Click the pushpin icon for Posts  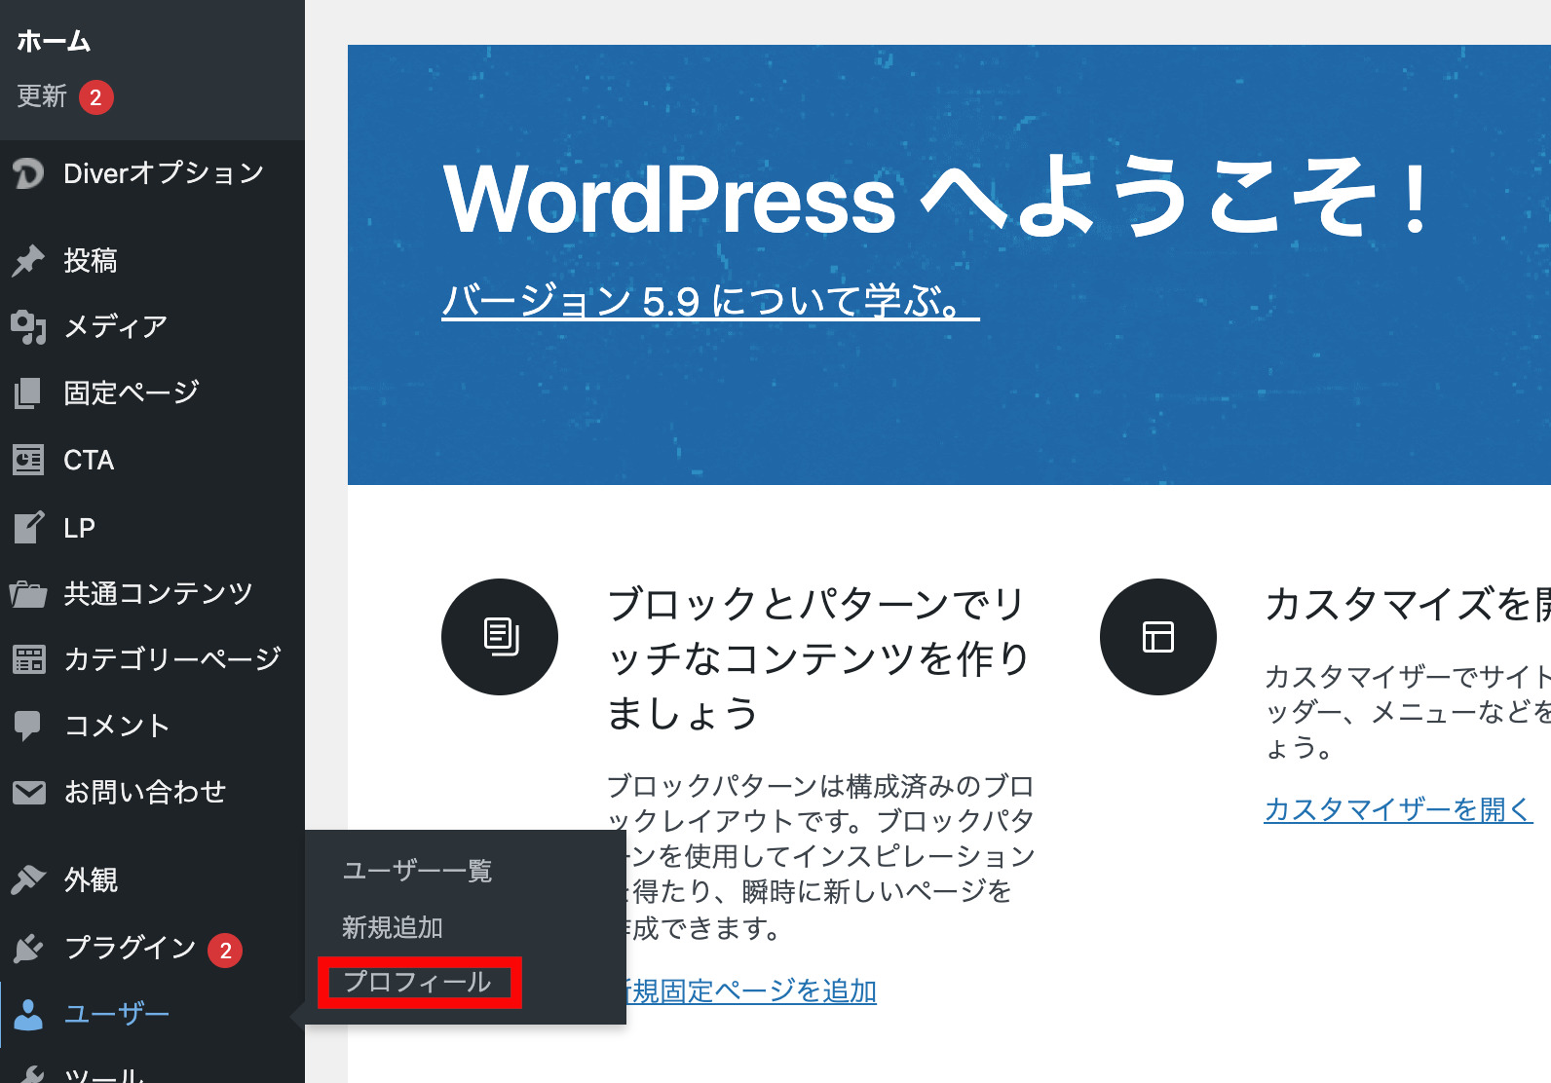[28, 260]
